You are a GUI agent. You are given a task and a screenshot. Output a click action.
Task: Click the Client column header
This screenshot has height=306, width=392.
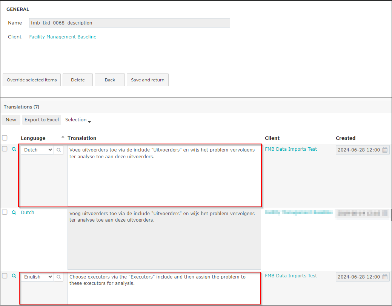coord(272,138)
